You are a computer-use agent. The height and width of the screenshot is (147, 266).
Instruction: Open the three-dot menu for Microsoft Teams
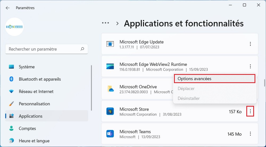pyautogui.click(x=250, y=134)
